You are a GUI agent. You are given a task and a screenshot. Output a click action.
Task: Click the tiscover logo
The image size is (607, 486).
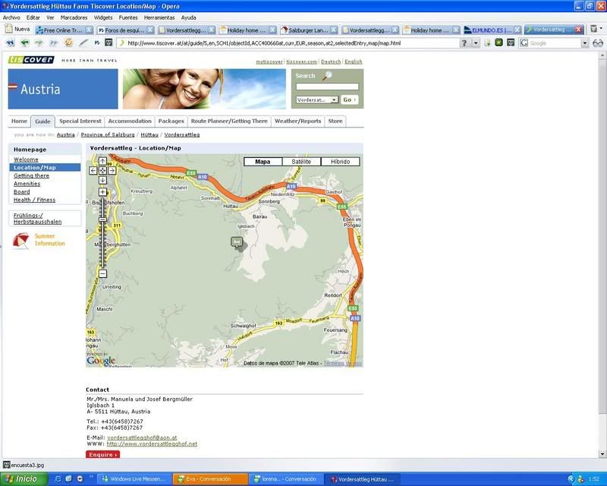[x=31, y=60]
